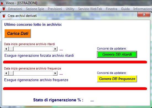The height and width of the screenshot is (108, 152).
Task: Open the Sezione Spie menu
Action: click(35, 9)
